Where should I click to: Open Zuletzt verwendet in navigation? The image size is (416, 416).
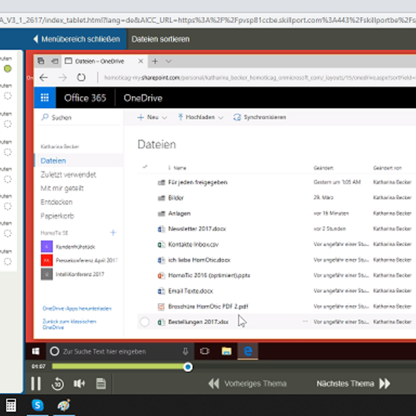coord(68,174)
